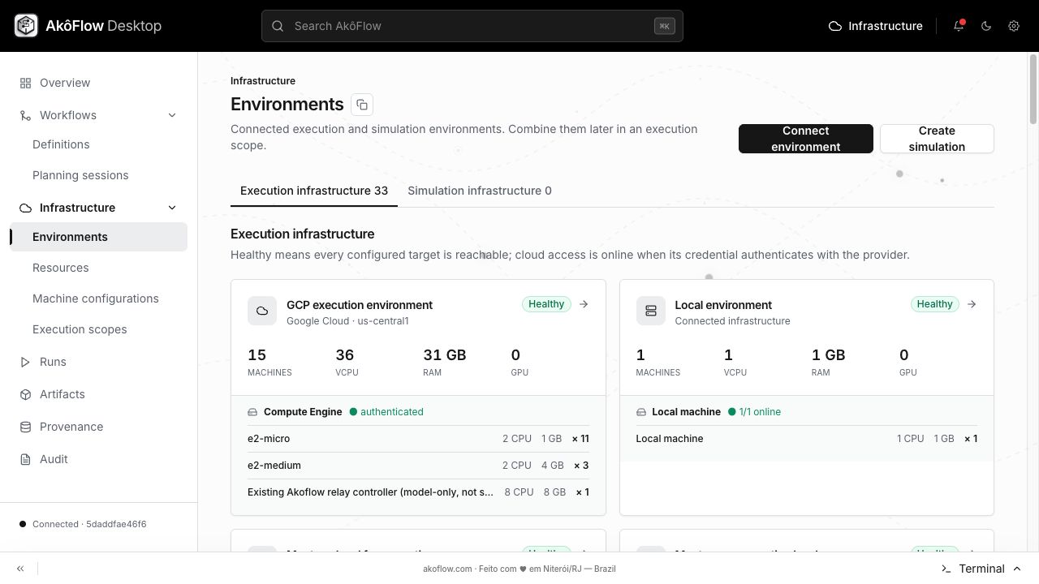The width and height of the screenshot is (1039, 584).
Task: Click the Audit document icon in sidebar
Action: coord(25,459)
